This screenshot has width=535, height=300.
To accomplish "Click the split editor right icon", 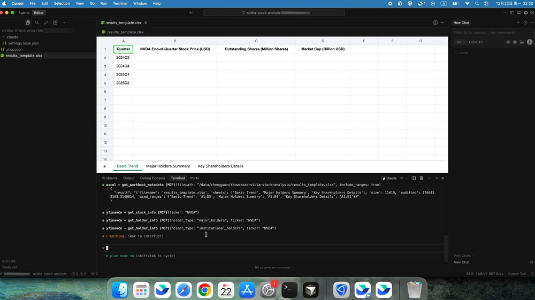I will coord(435,22).
